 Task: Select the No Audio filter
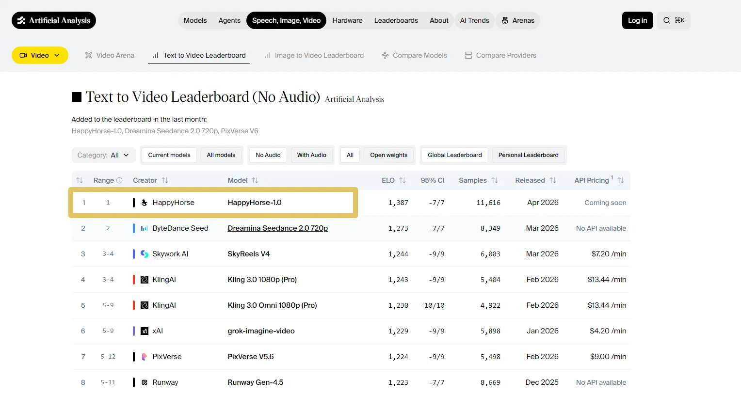(268, 155)
